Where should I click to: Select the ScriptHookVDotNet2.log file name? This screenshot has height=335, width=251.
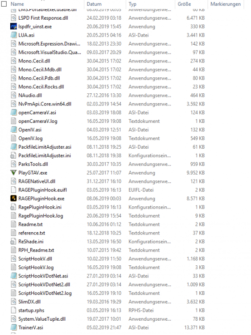pos(45,293)
